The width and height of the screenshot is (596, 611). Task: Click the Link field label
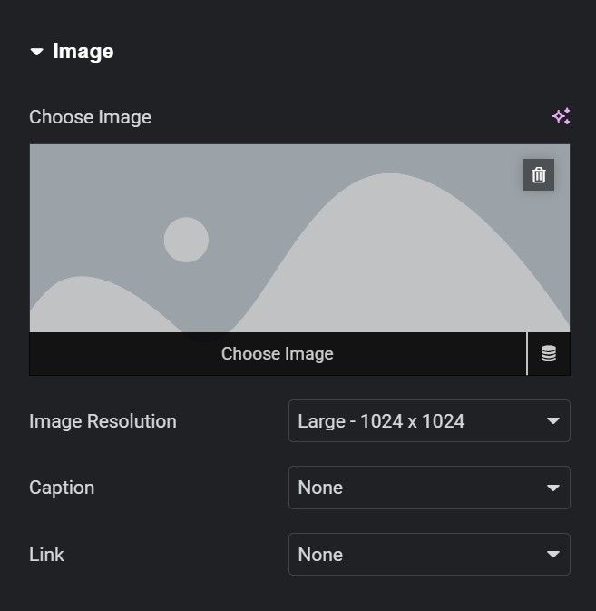pyautogui.click(x=46, y=555)
